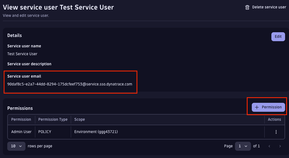Image resolution: width=289 pixels, height=158 pixels.
Task: Click the Permissions section heading
Action: [20, 108]
